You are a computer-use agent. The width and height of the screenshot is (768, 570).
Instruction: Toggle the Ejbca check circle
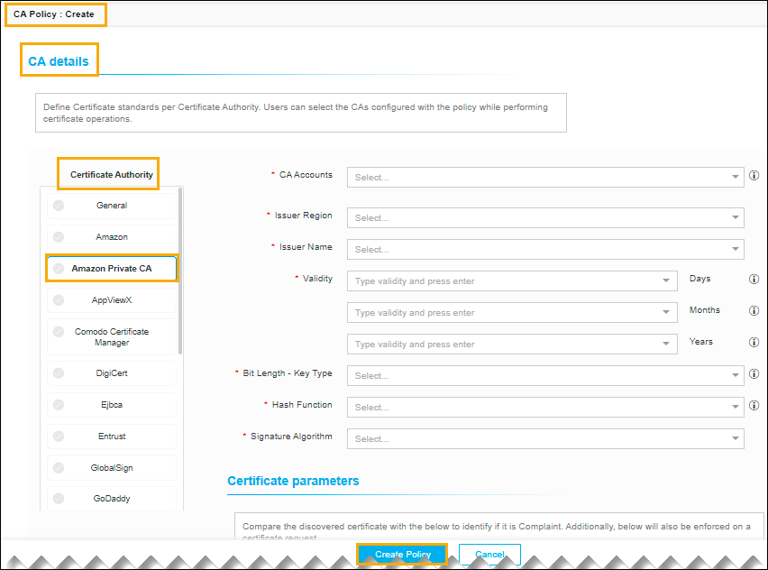coord(59,405)
